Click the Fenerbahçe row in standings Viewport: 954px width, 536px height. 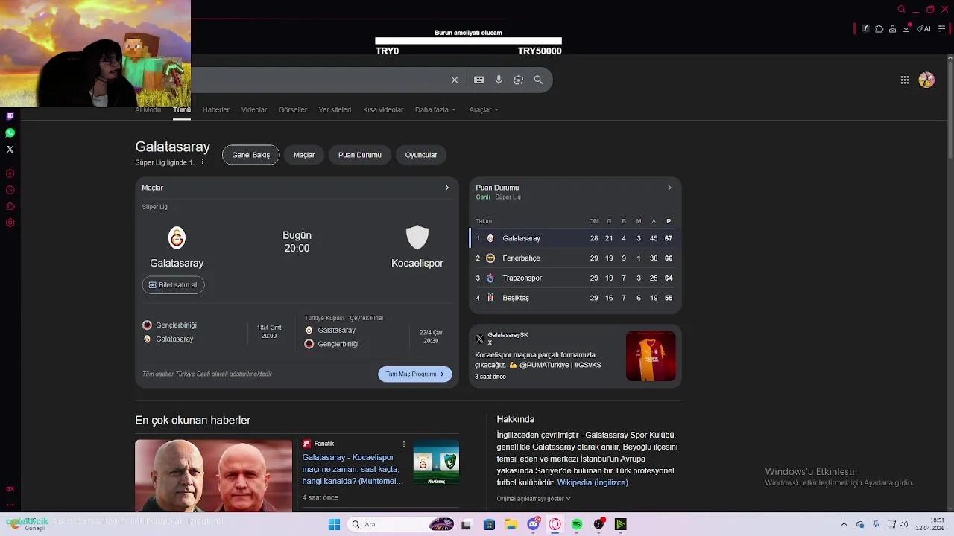(x=575, y=258)
